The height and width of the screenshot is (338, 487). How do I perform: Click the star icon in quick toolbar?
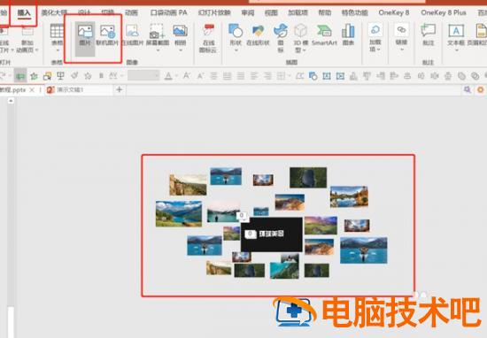click(88, 75)
